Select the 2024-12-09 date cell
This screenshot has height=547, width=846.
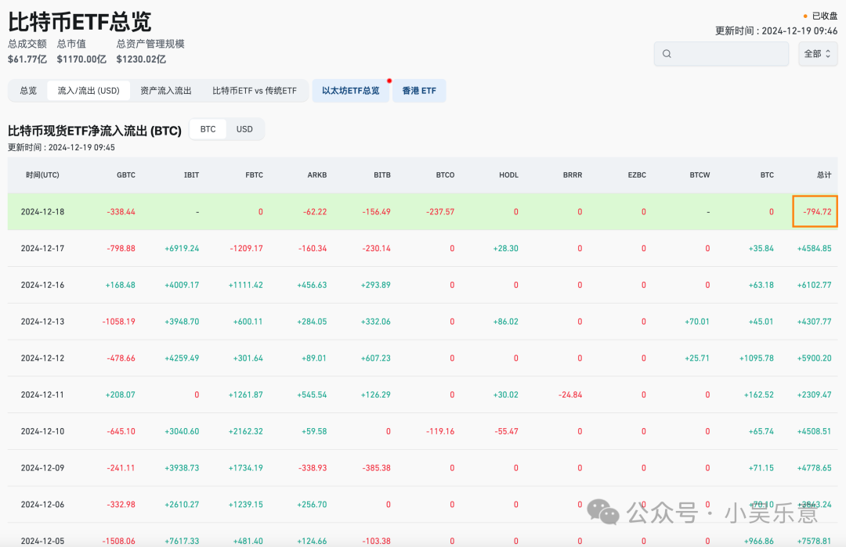[42, 468]
